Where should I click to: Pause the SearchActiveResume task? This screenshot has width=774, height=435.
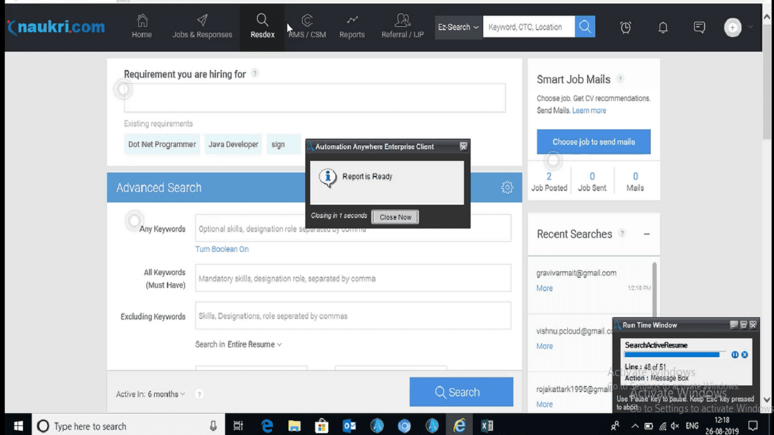(735, 355)
